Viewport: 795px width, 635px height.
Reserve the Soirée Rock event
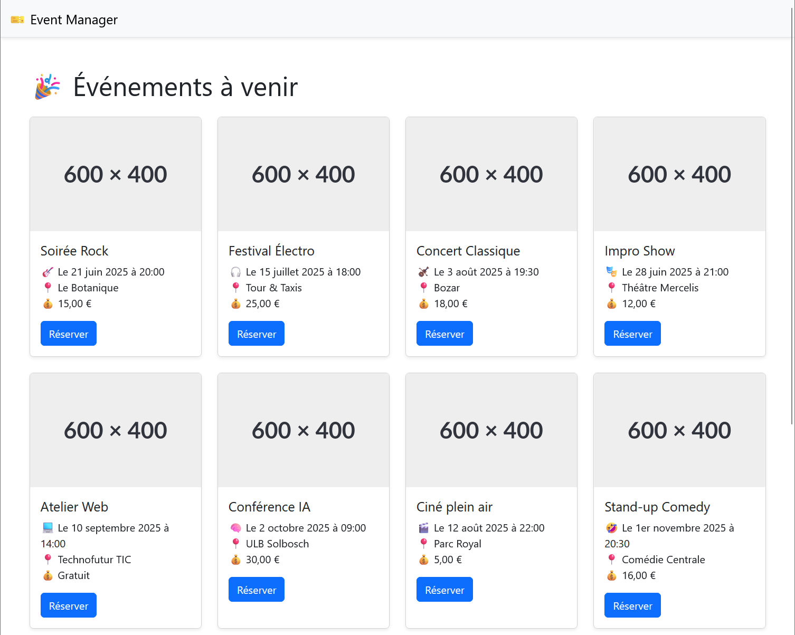[x=69, y=334]
